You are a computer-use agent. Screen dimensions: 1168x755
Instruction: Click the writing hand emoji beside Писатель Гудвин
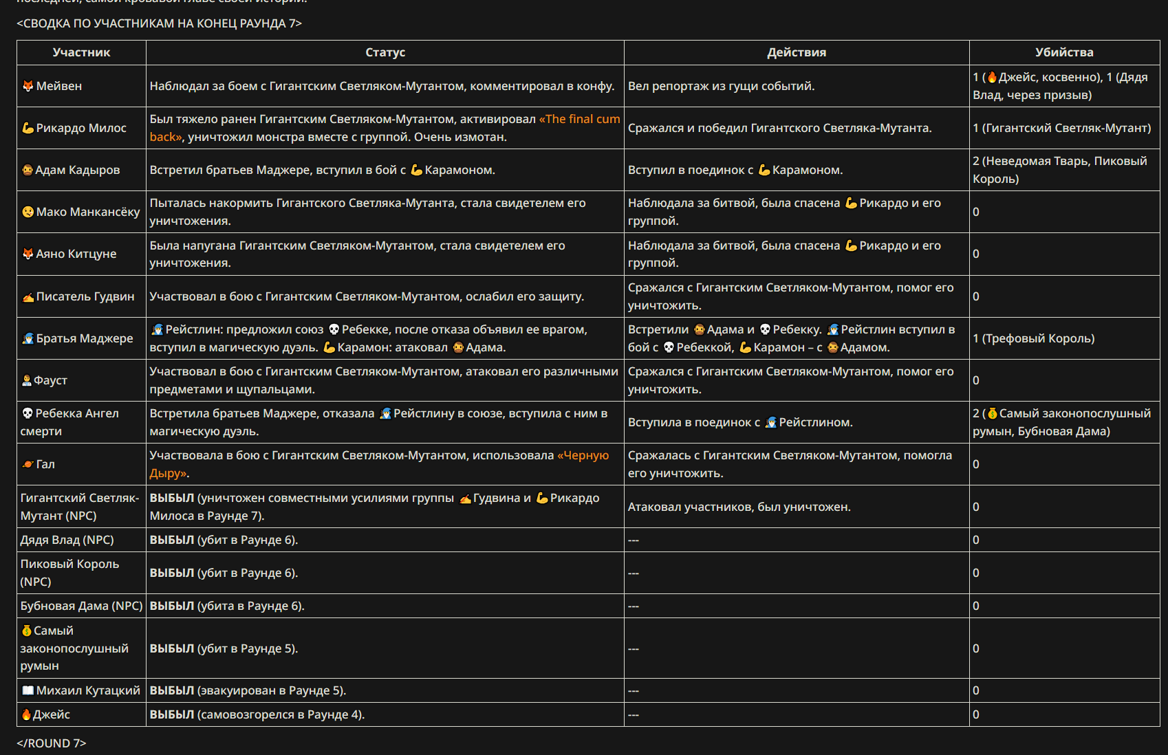pos(28,296)
